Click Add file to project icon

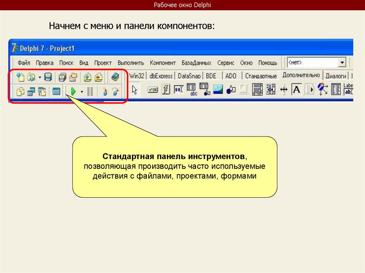(87, 77)
